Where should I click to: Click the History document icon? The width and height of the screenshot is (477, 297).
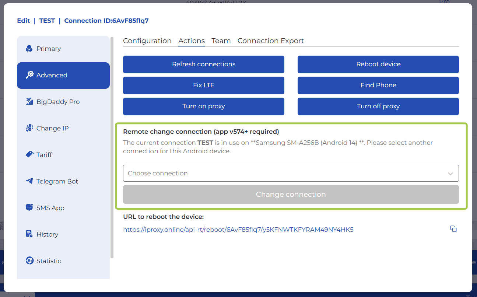29,234
